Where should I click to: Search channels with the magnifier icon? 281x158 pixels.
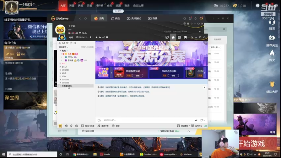pyautogui.click(x=75, y=43)
